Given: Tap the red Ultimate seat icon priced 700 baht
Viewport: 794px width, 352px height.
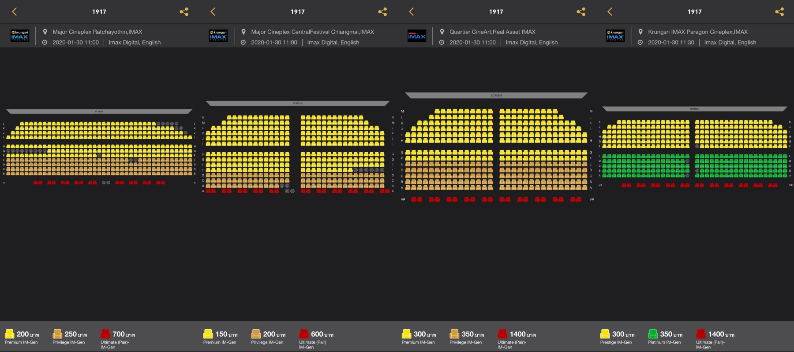Looking at the screenshot, I should [x=105, y=334].
